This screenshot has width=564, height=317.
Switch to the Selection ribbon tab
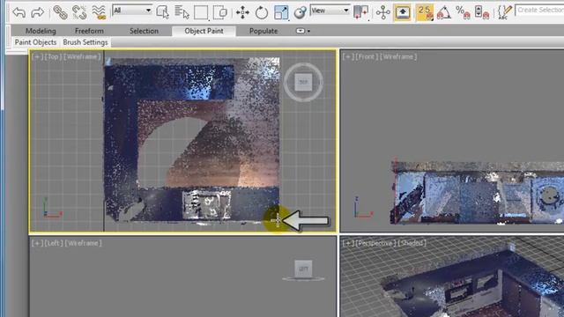(x=144, y=31)
